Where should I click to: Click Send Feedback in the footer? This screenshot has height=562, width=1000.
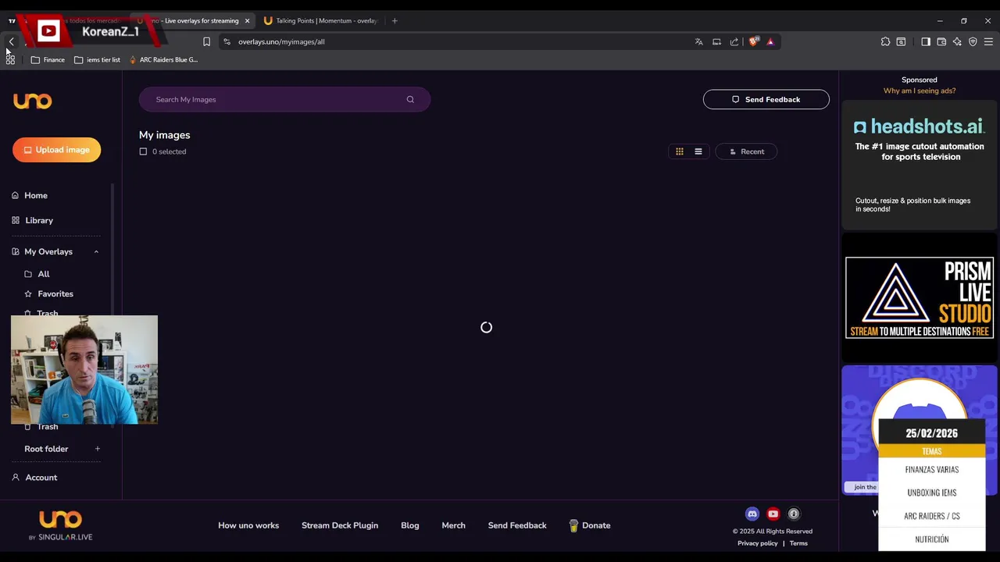pyautogui.click(x=517, y=525)
